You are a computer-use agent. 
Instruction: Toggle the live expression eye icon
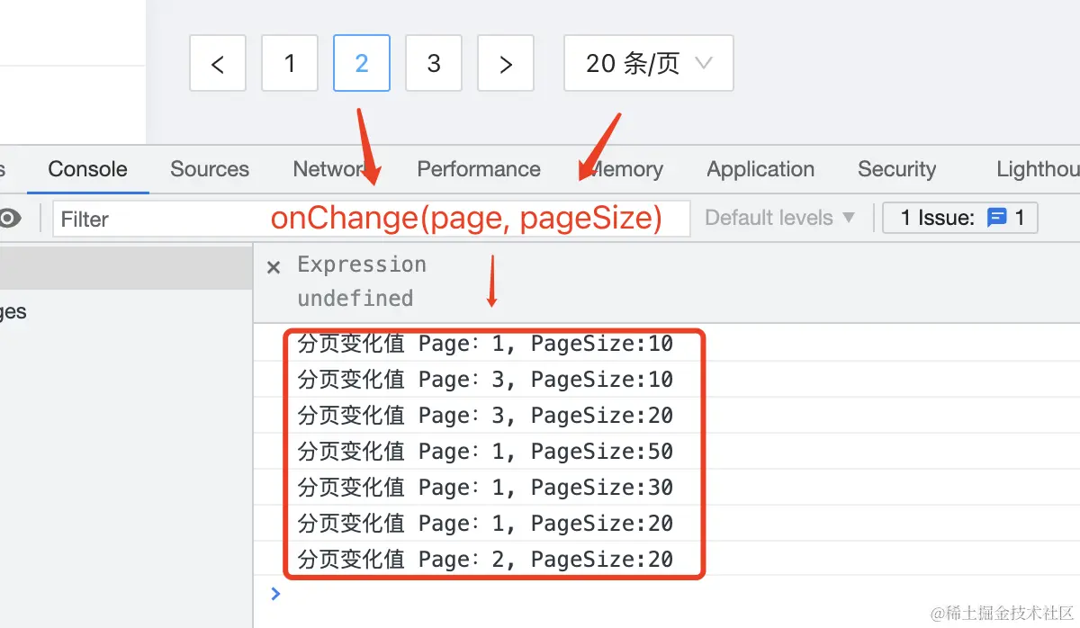point(10,219)
